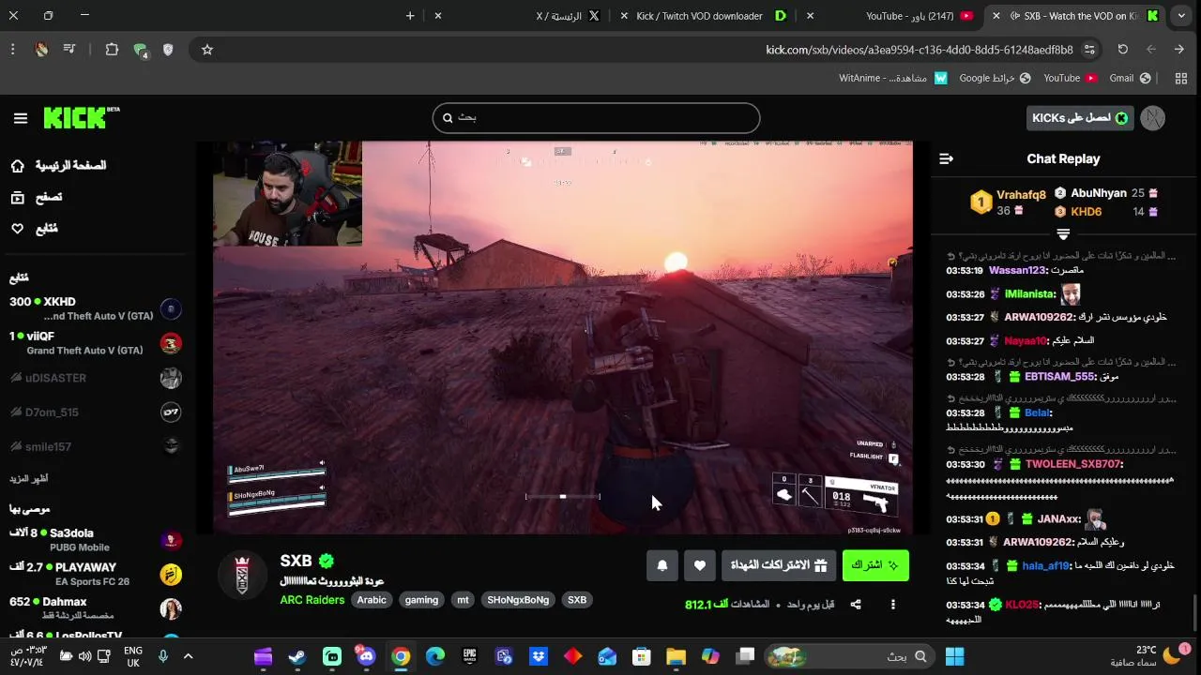Image resolution: width=1201 pixels, height=675 pixels.
Task: Open the gifted subscriptions button
Action: (x=778, y=565)
